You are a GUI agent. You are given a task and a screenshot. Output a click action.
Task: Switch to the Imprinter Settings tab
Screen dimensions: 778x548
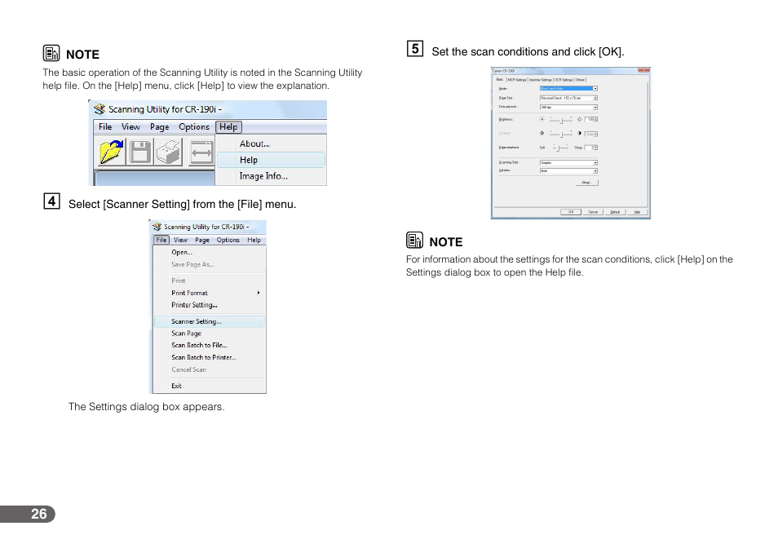[x=541, y=80]
